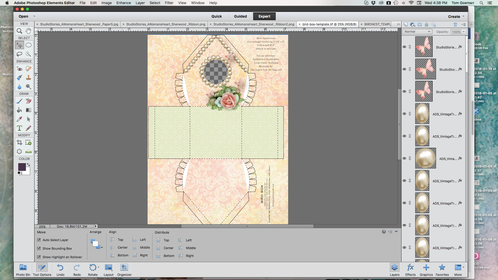Viewport: 498px width, 280px height.
Task: Expand the Create dropdown arrow
Action: (x=463, y=16)
